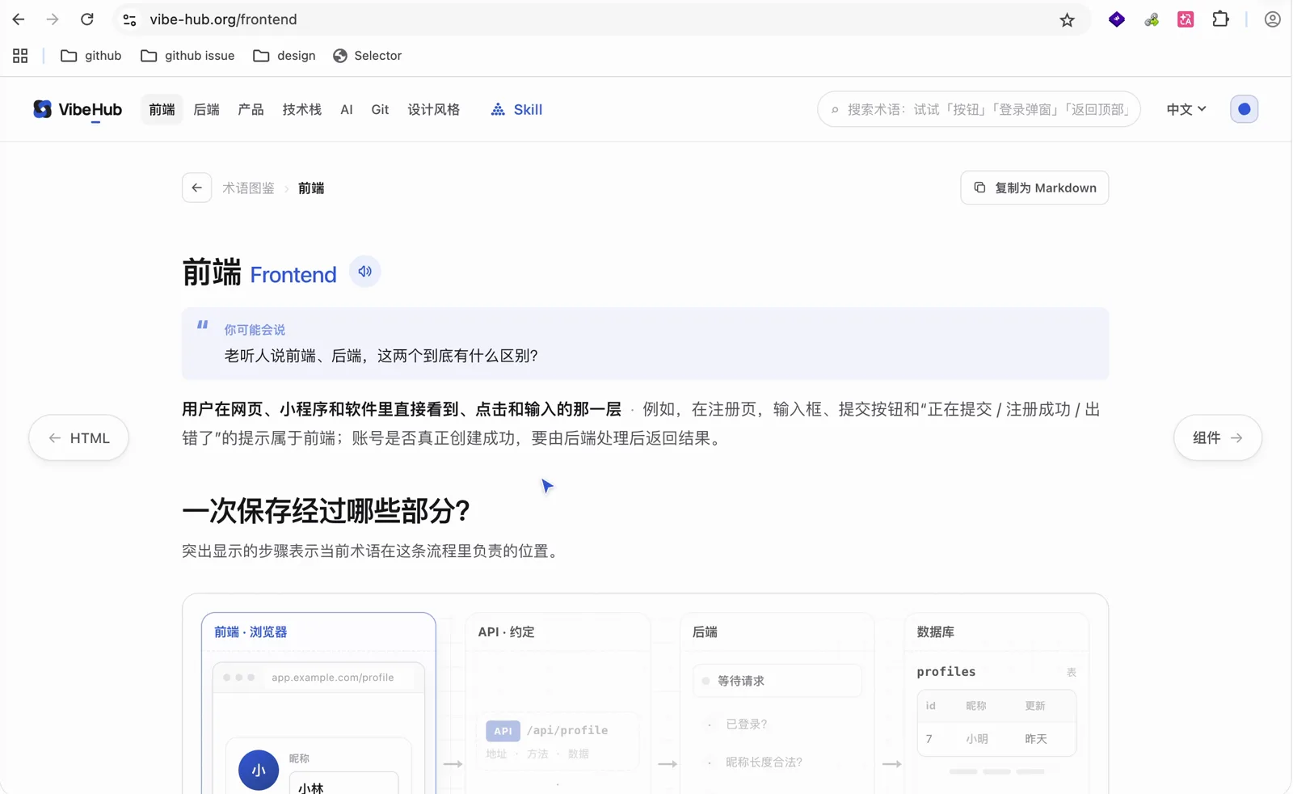
Task: Open the pink translate extension icon
Action: [x=1186, y=19]
